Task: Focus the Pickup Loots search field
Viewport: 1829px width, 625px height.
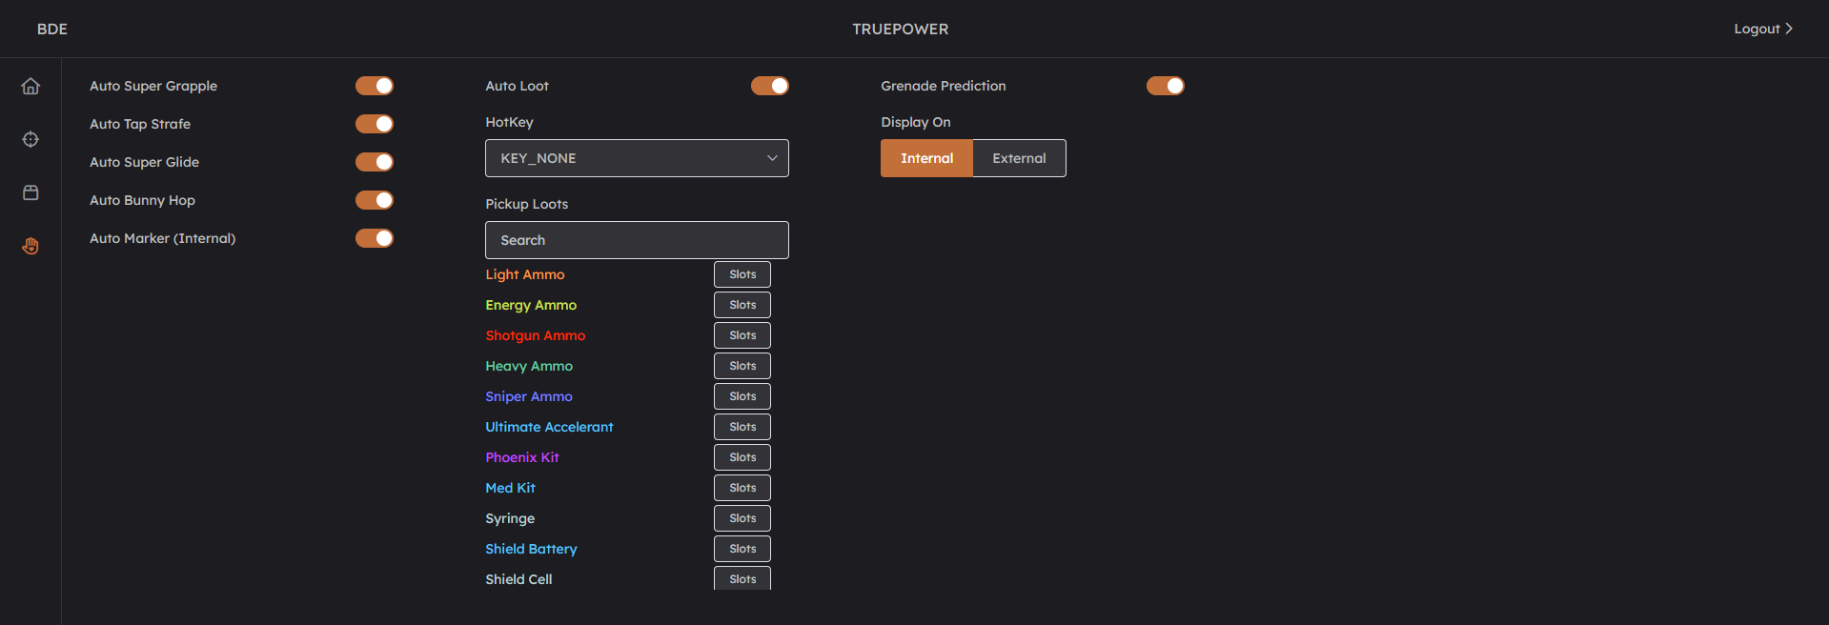Action: pyautogui.click(x=637, y=240)
